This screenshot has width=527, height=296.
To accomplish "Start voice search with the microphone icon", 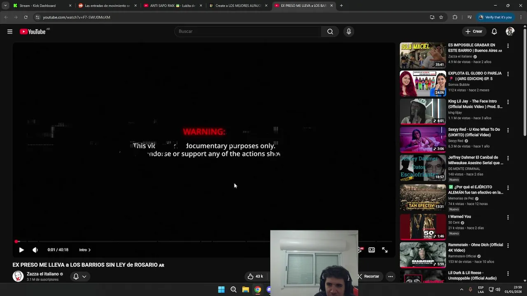I will (x=349, y=32).
